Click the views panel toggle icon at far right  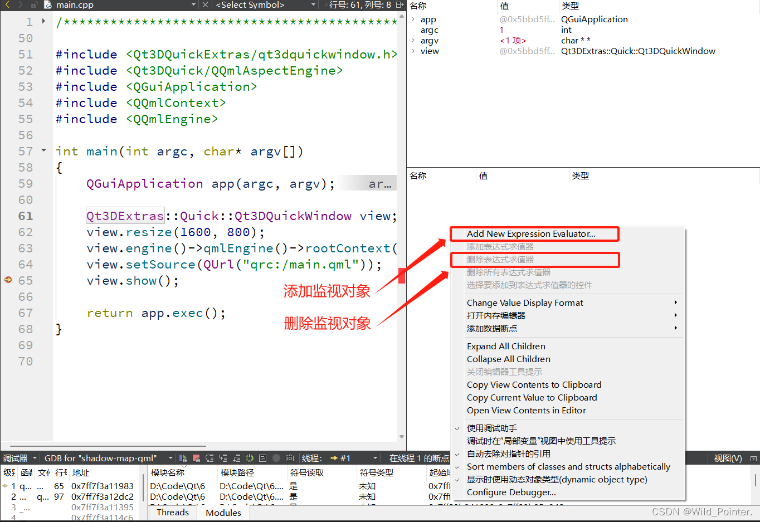753,458
